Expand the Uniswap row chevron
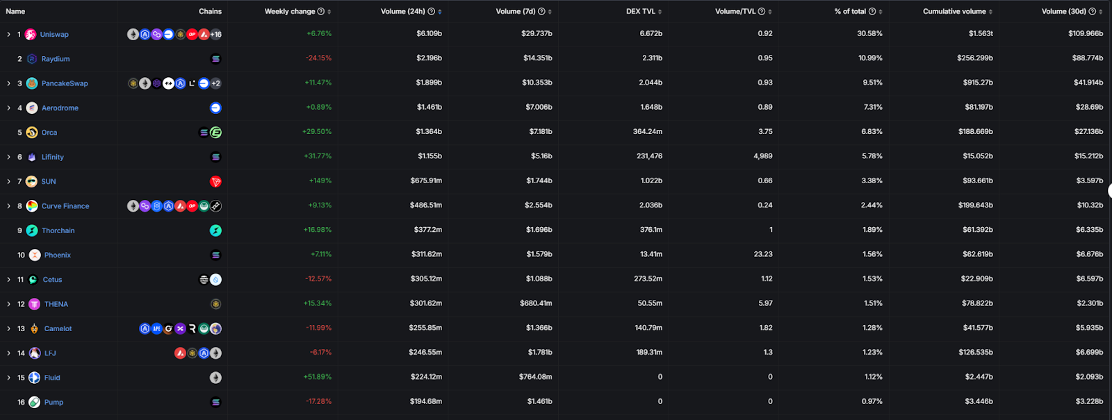This screenshot has width=1112, height=420. point(8,35)
